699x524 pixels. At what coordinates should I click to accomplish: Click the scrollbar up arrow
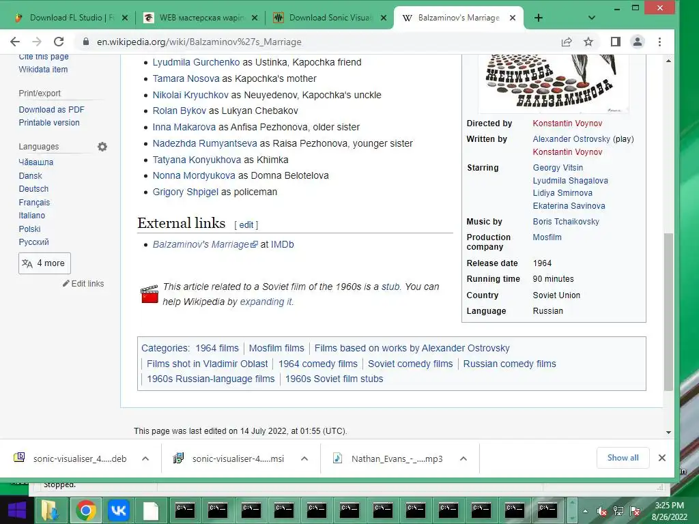(x=668, y=61)
